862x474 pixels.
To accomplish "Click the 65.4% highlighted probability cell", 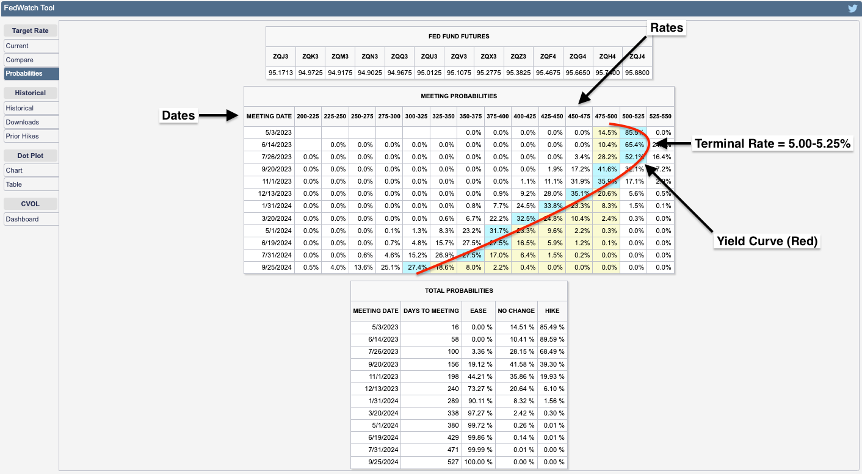I will click(x=634, y=145).
